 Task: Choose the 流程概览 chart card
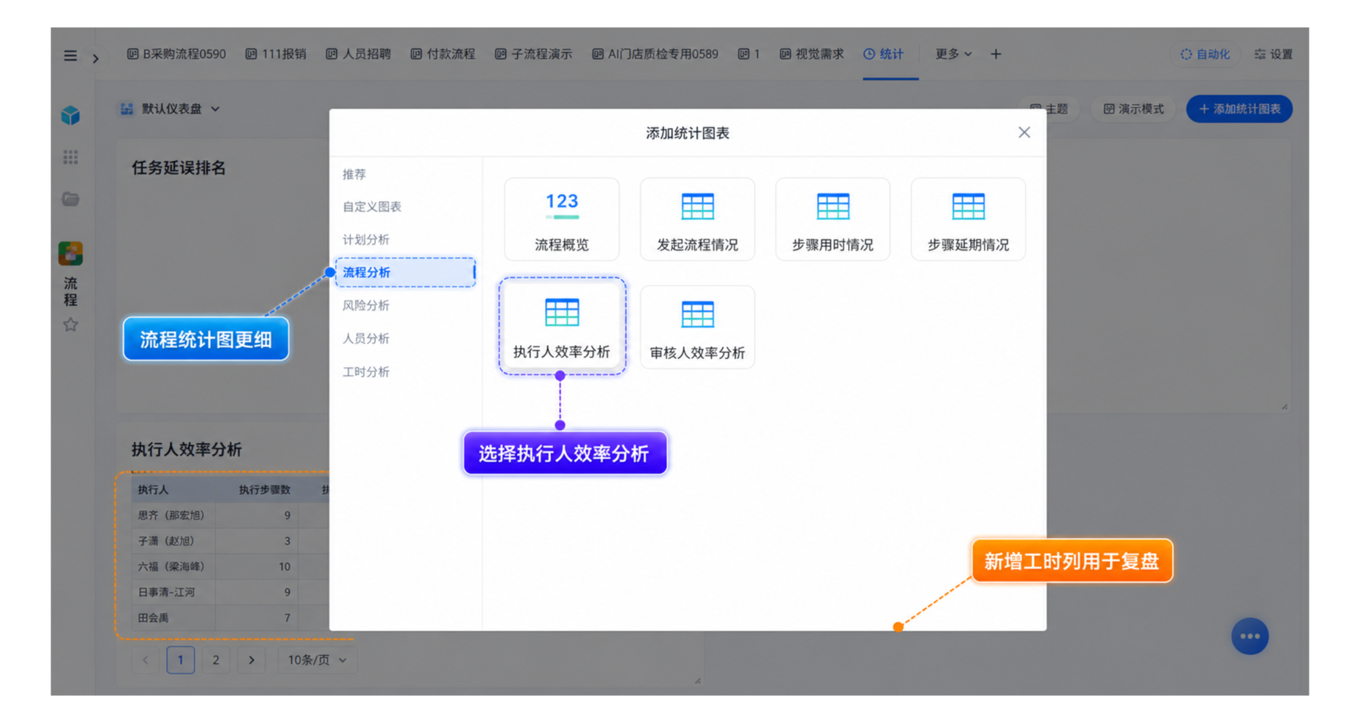tap(562, 219)
